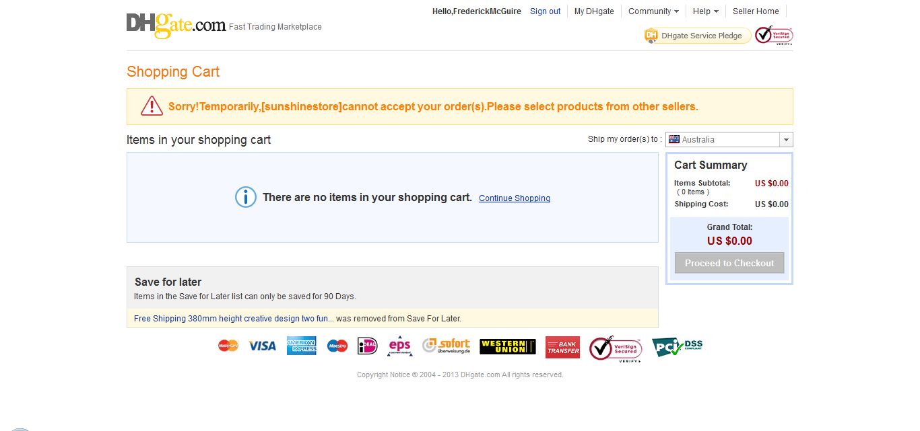Click the Bank Transfer icon

coord(562,347)
